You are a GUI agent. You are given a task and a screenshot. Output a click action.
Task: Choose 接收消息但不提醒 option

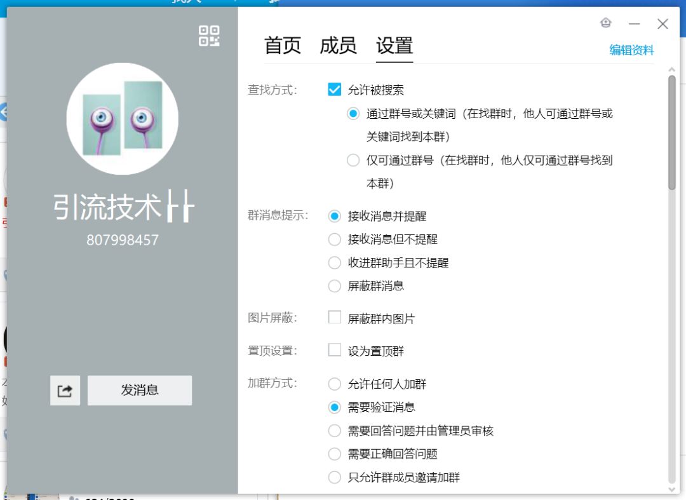click(x=334, y=240)
